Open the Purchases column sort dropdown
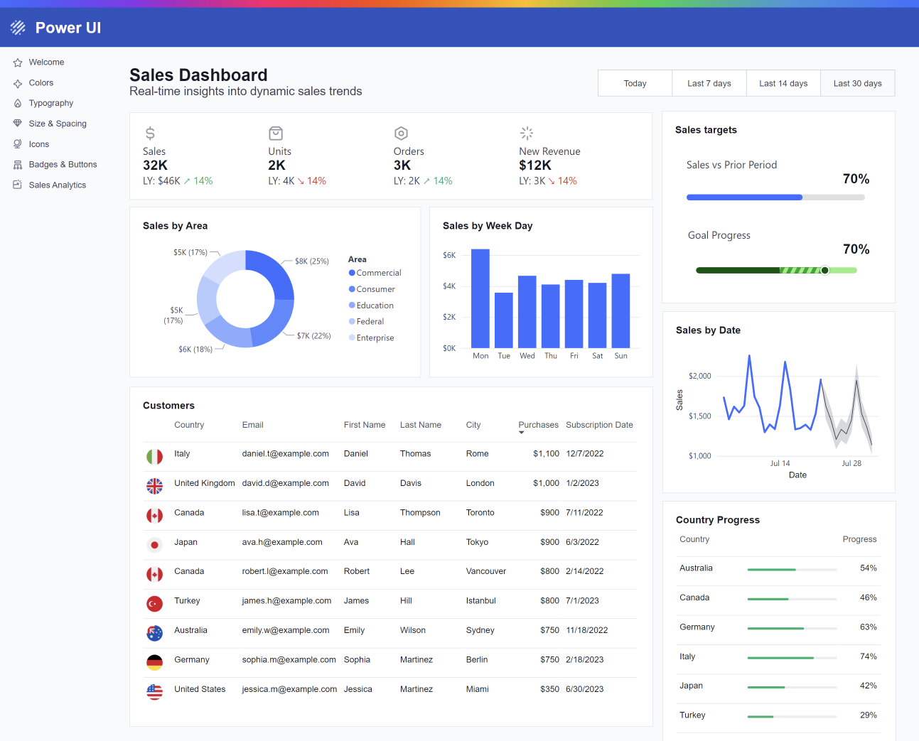 point(521,433)
